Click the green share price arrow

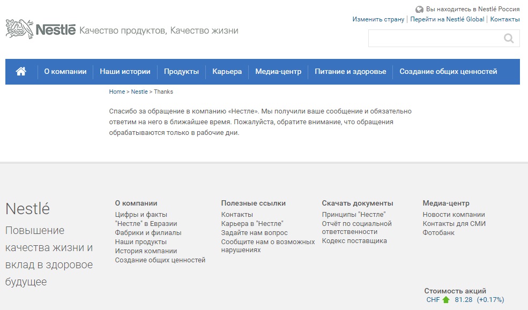[x=446, y=300]
